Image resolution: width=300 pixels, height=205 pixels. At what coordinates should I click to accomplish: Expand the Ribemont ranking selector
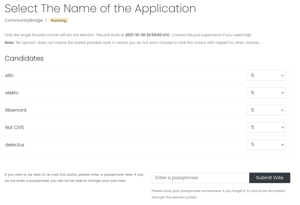[x=266, y=110]
